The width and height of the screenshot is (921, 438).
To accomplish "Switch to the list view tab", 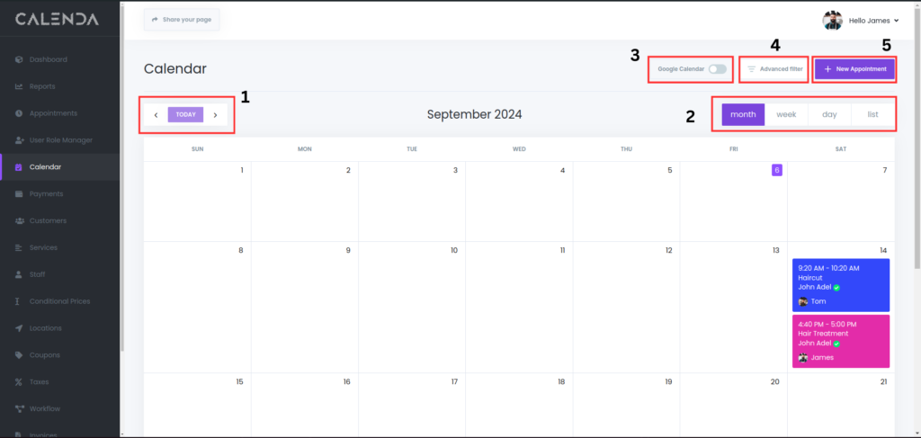I will pyautogui.click(x=872, y=115).
